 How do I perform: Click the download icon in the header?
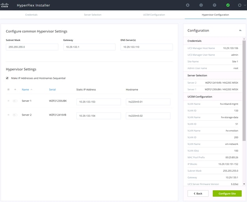coord(187,5)
